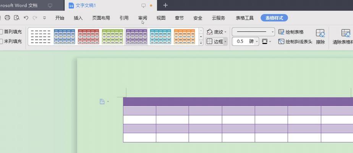Viewport: 353px width, 153px height.
Task: Click first cell in second table row
Action: pyautogui.click(x=139, y=111)
